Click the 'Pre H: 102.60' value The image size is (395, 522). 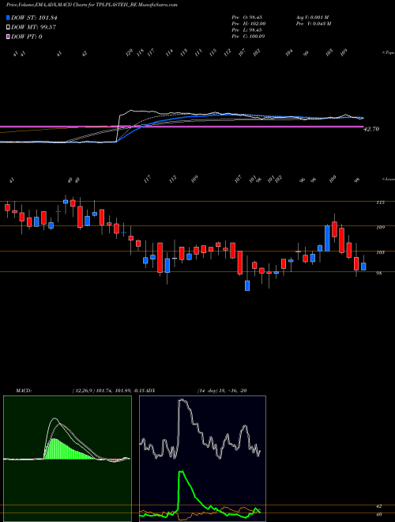coord(249,23)
